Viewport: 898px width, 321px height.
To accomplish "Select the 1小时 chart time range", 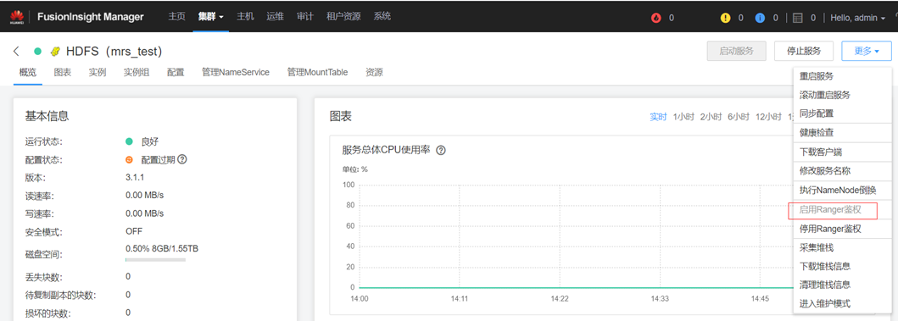I will click(x=683, y=117).
